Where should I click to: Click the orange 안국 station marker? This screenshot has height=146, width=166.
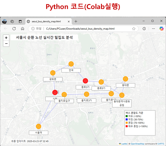coord(71,64)
